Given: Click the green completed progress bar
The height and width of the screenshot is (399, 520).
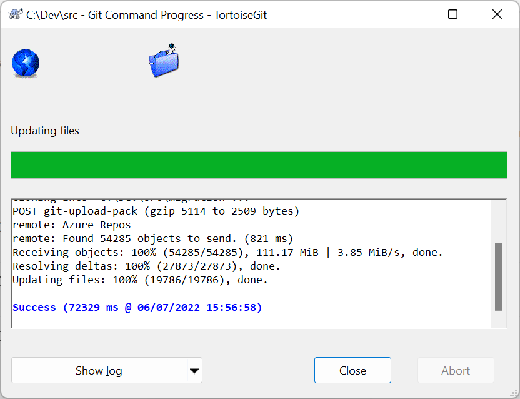Looking at the screenshot, I should tap(259, 165).
